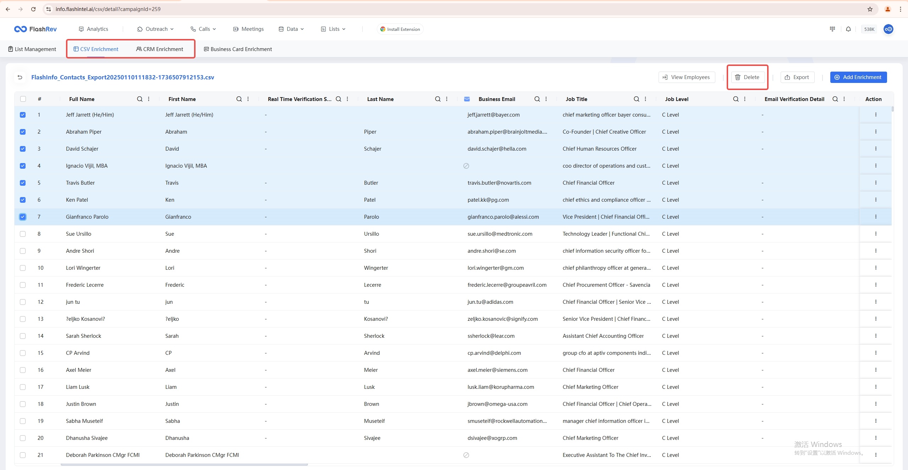Open action menu for Jeff Jarrett row
Image resolution: width=908 pixels, height=470 pixels.
click(876, 114)
